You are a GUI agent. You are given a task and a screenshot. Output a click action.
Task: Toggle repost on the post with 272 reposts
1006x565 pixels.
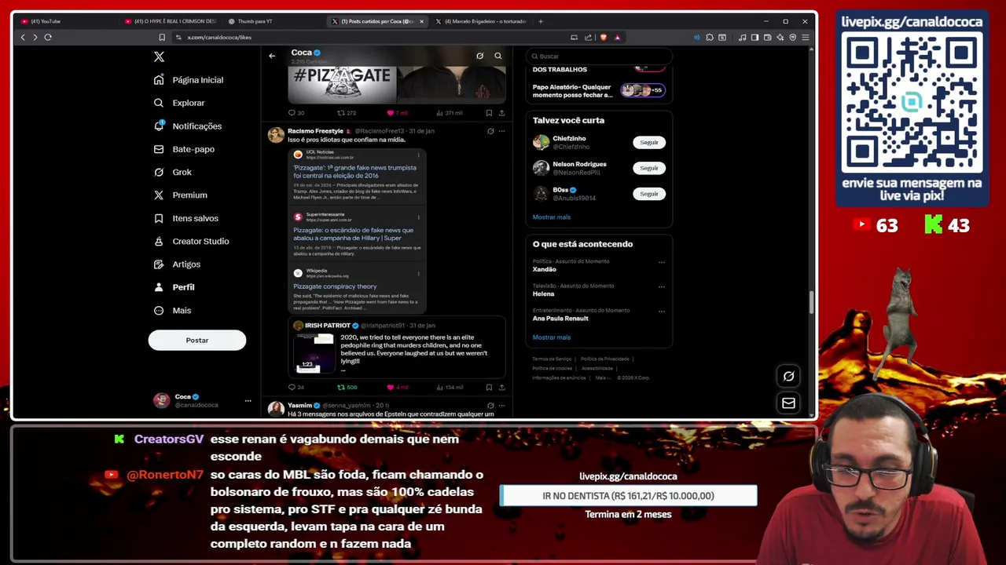point(347,113)
